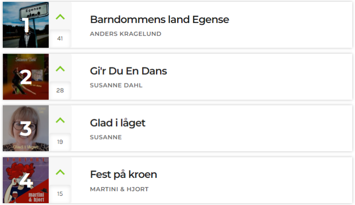Open song title Gi'r Du En Dans
This screenshot has width=355, height=205.
128,71
